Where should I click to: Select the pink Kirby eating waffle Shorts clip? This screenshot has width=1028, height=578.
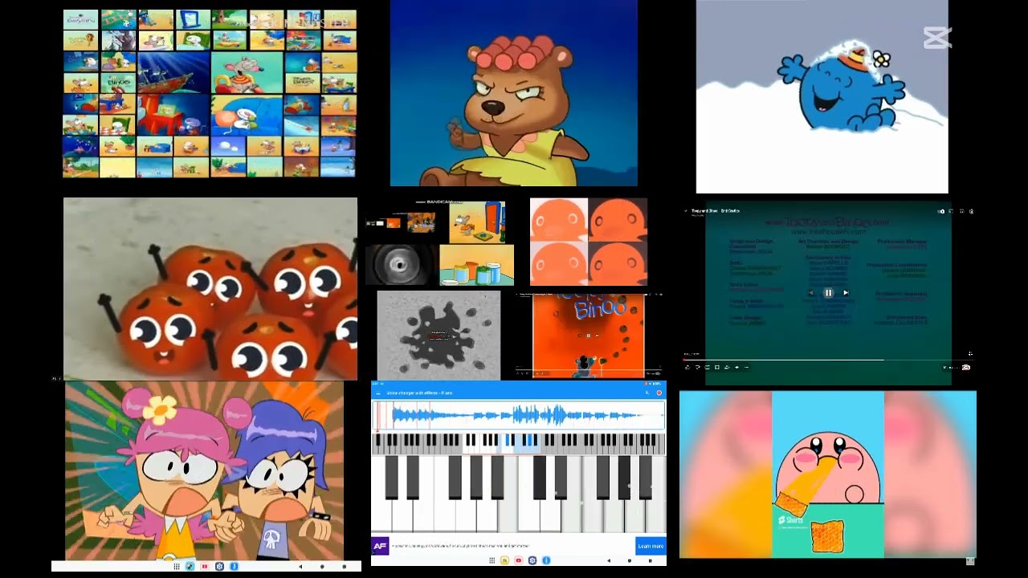(x=828, y=474)
